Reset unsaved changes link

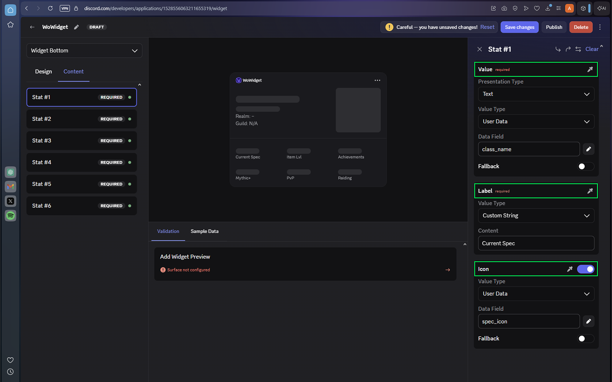tap(487, 27)
